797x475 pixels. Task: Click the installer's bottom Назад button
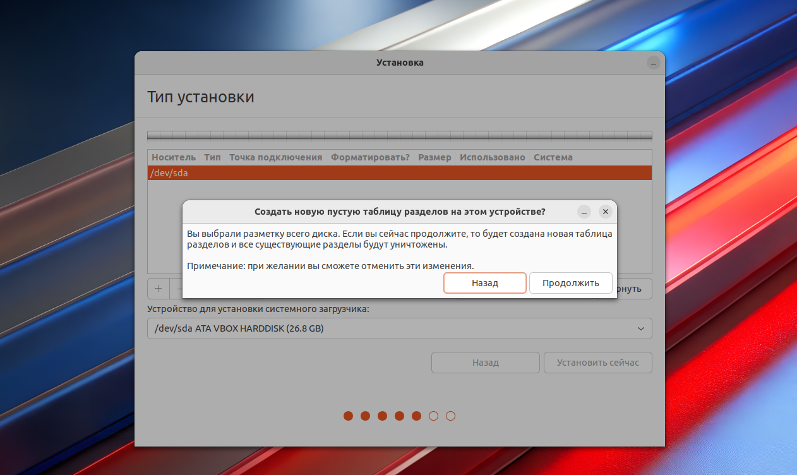pyautogui.click(x=485, y=363)
